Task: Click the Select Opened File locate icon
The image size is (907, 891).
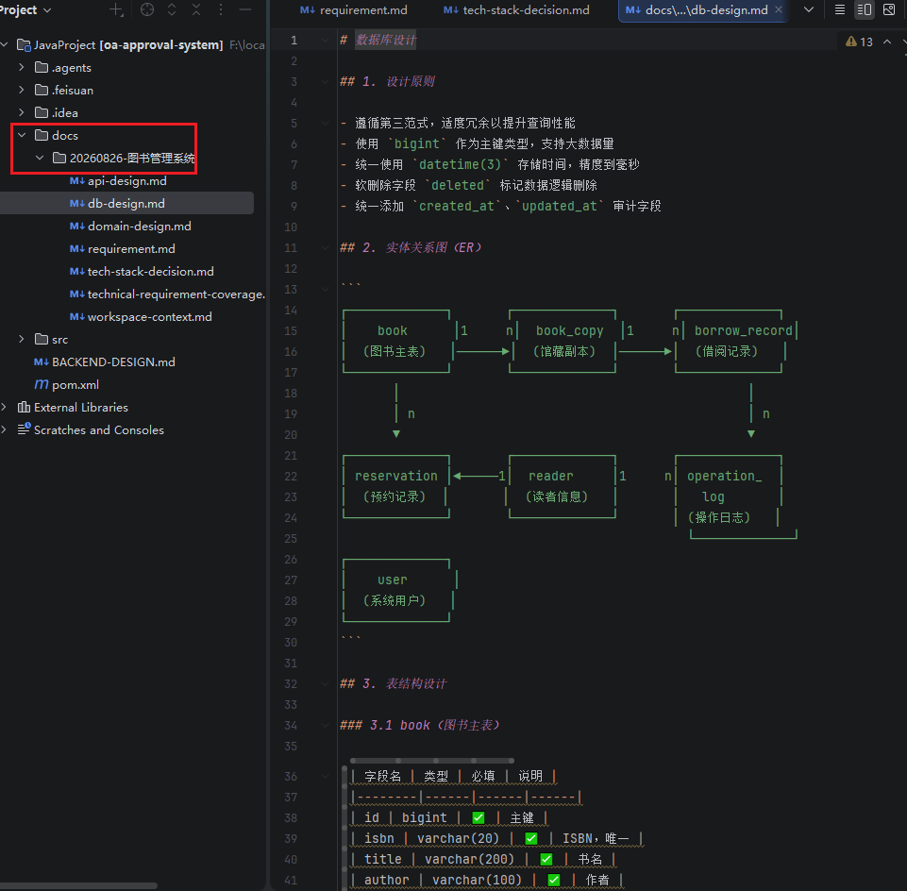Action: [147, 9]
